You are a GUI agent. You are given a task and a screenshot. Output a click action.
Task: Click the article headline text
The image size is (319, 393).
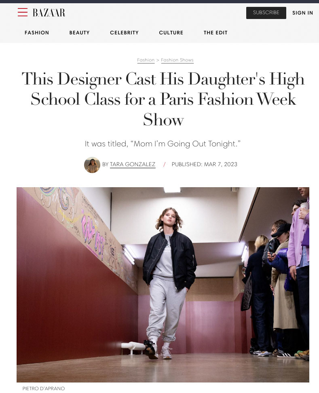pyautogui.click(x=163, y=99)
